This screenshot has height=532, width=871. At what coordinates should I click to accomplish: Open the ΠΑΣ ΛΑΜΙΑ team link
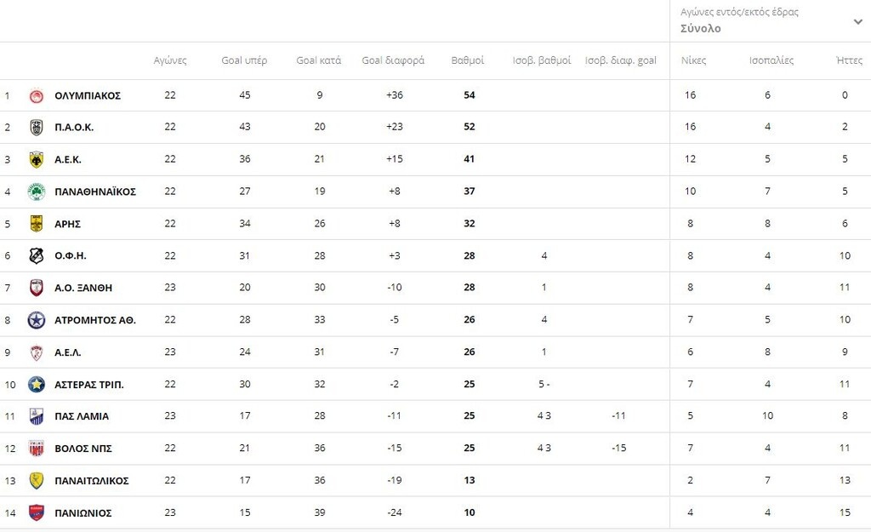click(82, 416)
